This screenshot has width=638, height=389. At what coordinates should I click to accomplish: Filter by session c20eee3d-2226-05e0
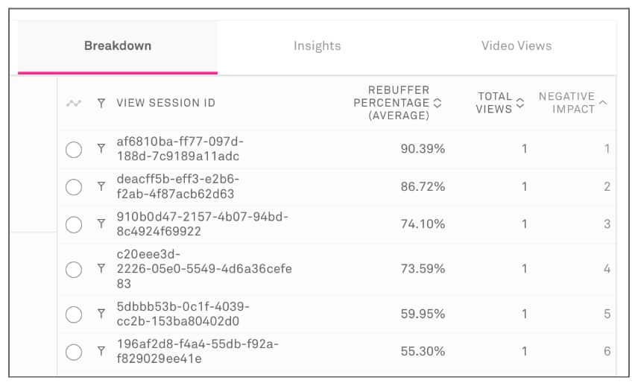click(101, 269)
